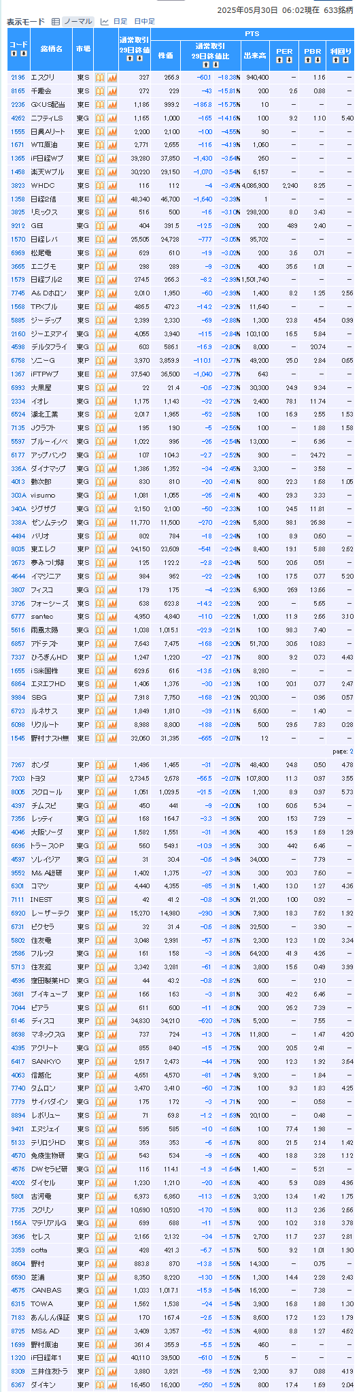Screen dimensions: 361x1392
Task: Show the chart for ソニーG
Action: click(112, 360)
